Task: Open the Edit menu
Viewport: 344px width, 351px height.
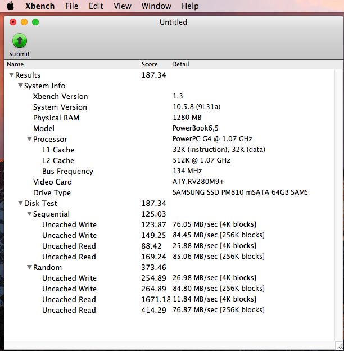Action: coord(96,6)
